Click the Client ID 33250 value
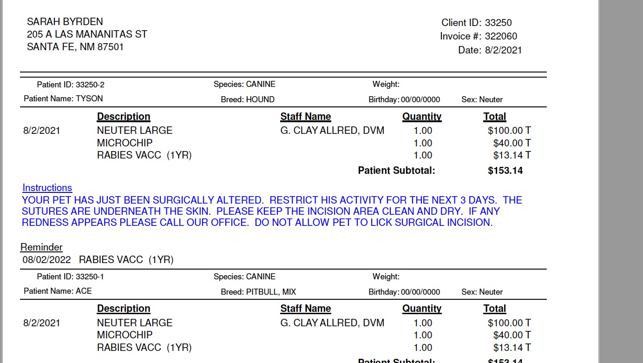This screenshot has width=643, height=363. coord(499,23)
